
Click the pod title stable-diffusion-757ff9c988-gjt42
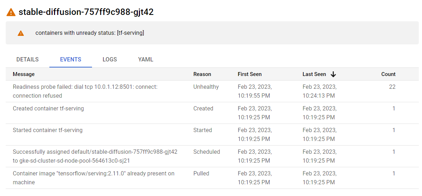[86, 12]
